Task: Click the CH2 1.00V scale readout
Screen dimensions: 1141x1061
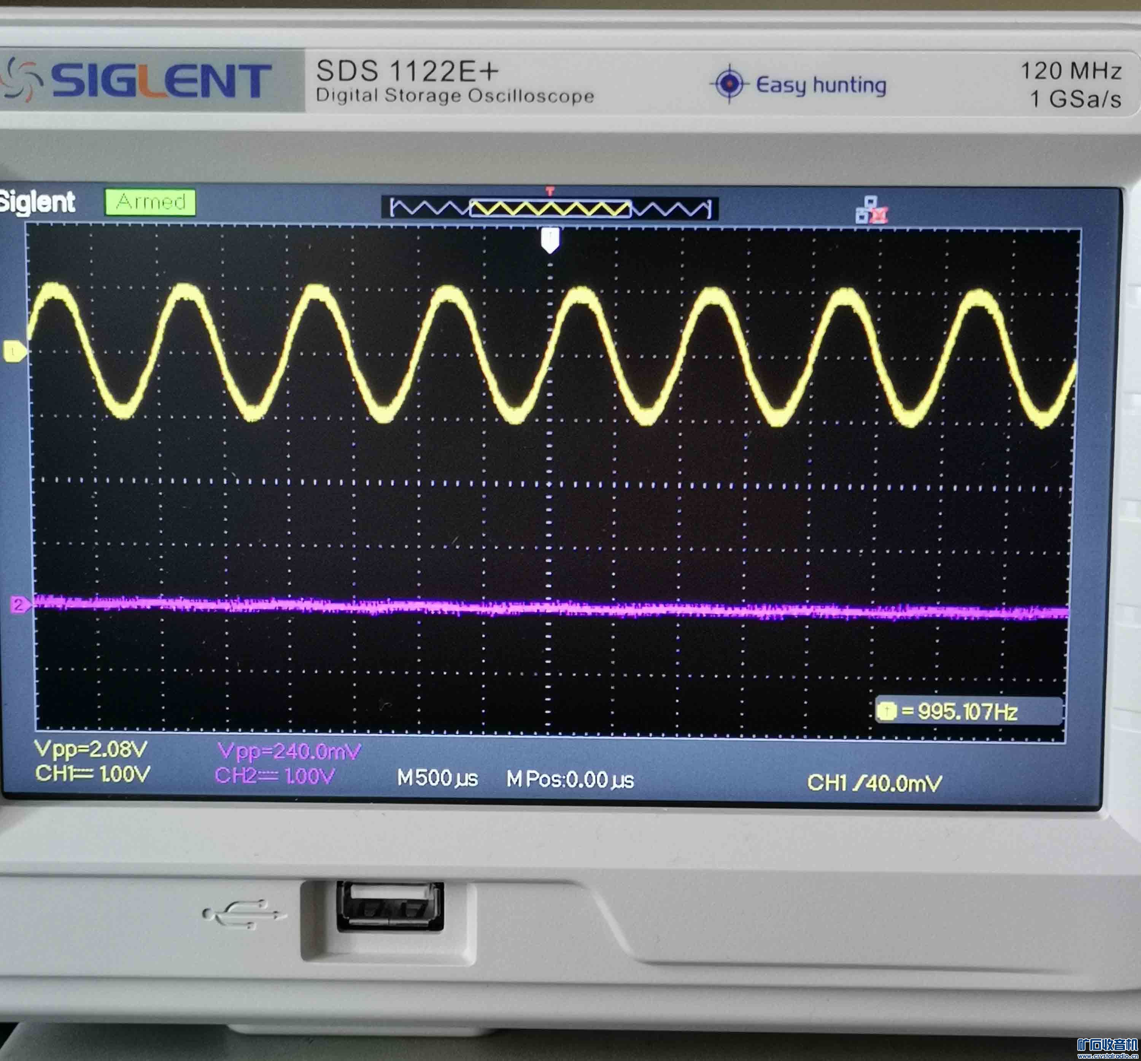Action: point(274,776)
